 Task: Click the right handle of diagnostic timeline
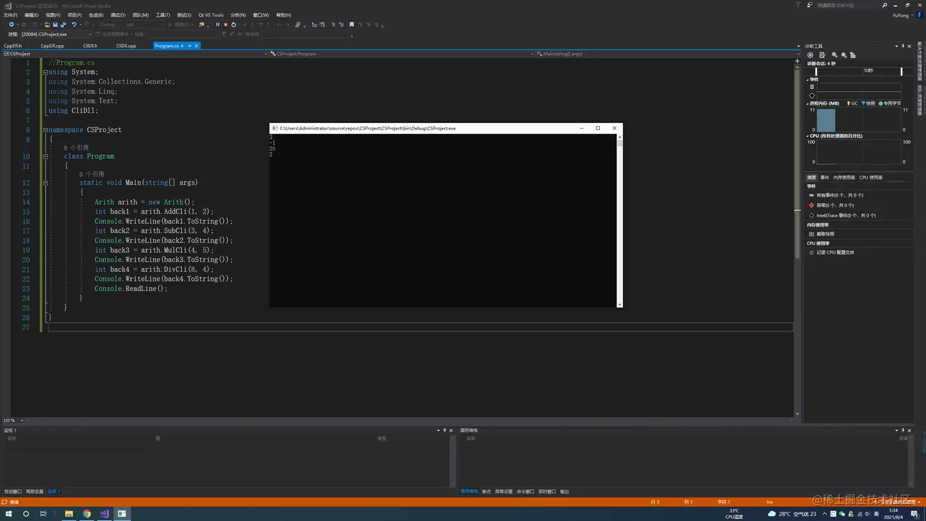tap(902, 72)
